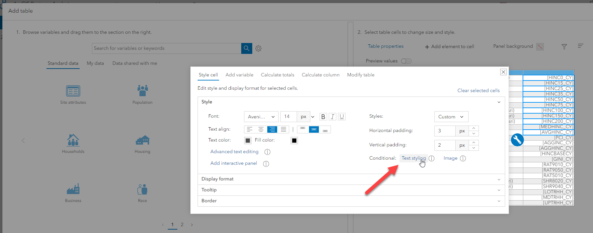
Task: Expand the Display format section
Action: click(351, 179)
